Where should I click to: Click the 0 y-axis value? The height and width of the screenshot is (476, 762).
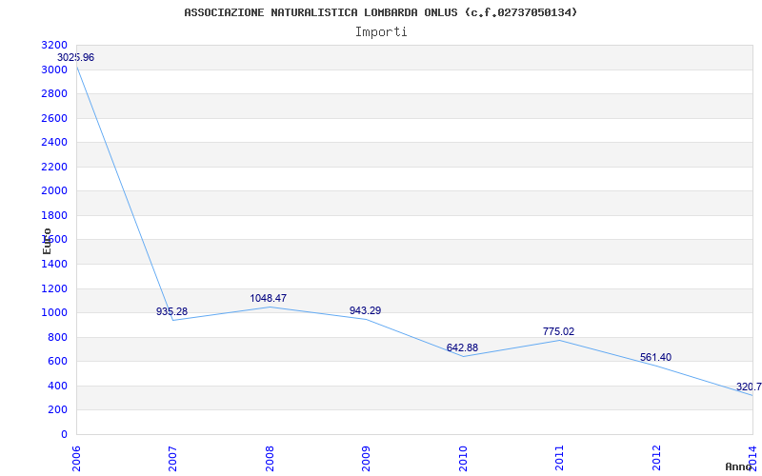(x=64, y=434)
